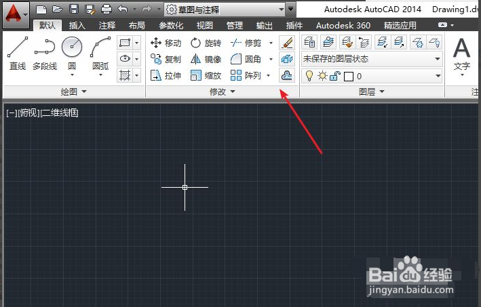Screen dimensions: 481x307
Task: Click the Make Object's Layer Current icon
Action: (x=328, y=42)
